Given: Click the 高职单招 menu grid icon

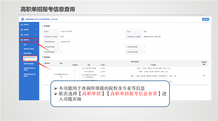Looking at the screenshot, I should 22,40.
